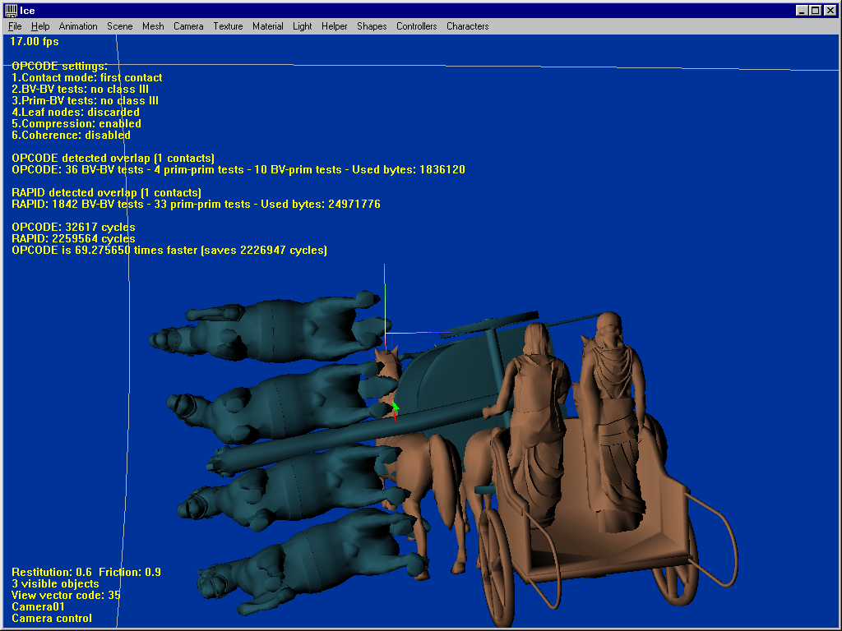Viewport: 842px width, 631px height.
Task: Click 'OPCODE: 32617 cycles' text
Action: (73, 227)
